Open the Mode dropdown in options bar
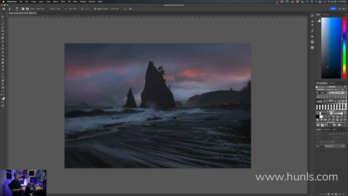This screenshot has width=348, height=196. [x=41, y=8]
